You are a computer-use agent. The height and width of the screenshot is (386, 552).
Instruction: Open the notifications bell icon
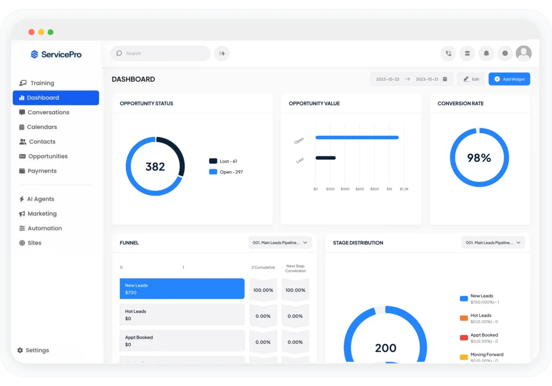(x=486, y=53)
